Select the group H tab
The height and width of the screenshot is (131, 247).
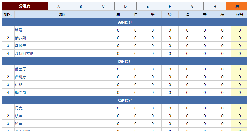(214, 6)
